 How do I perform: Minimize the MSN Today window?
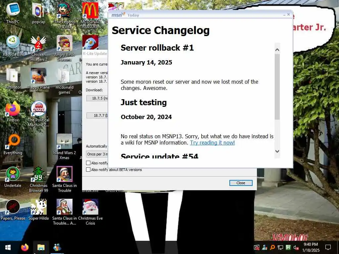tap(284, 15)
